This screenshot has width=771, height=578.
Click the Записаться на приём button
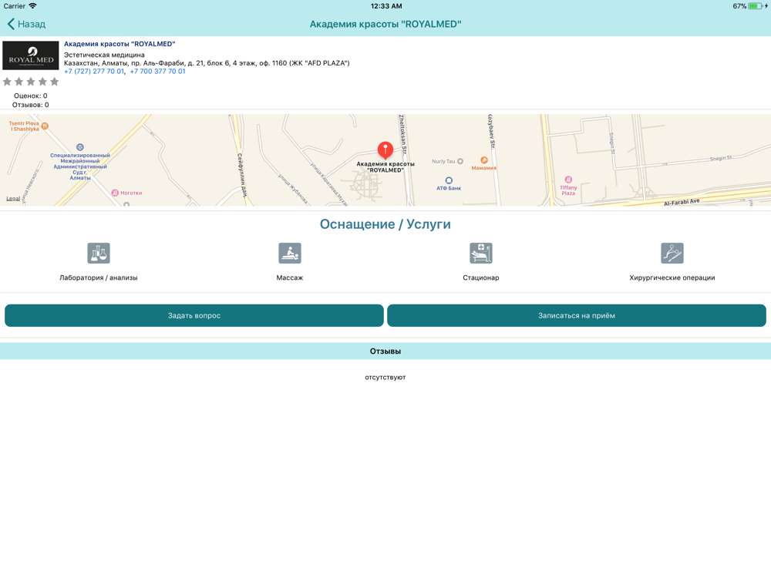576,315
